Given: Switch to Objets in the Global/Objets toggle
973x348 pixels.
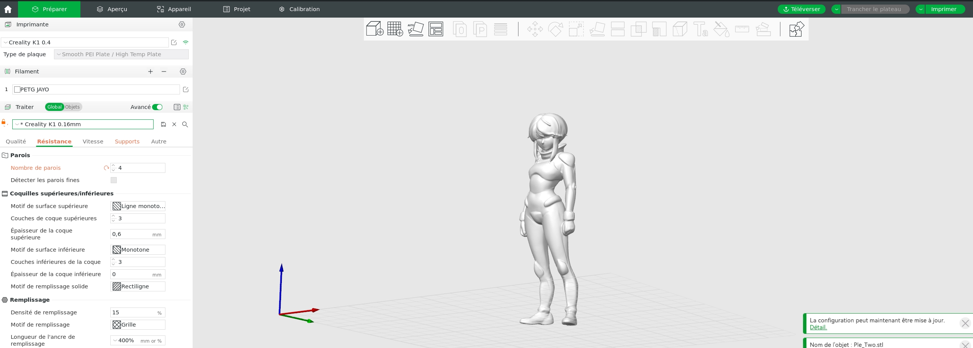Looking at the screenshot, I should [72, 107].
